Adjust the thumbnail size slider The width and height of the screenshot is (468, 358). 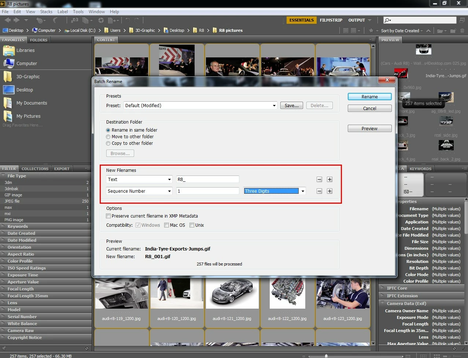pyautogui.click(x=326, y=356)
